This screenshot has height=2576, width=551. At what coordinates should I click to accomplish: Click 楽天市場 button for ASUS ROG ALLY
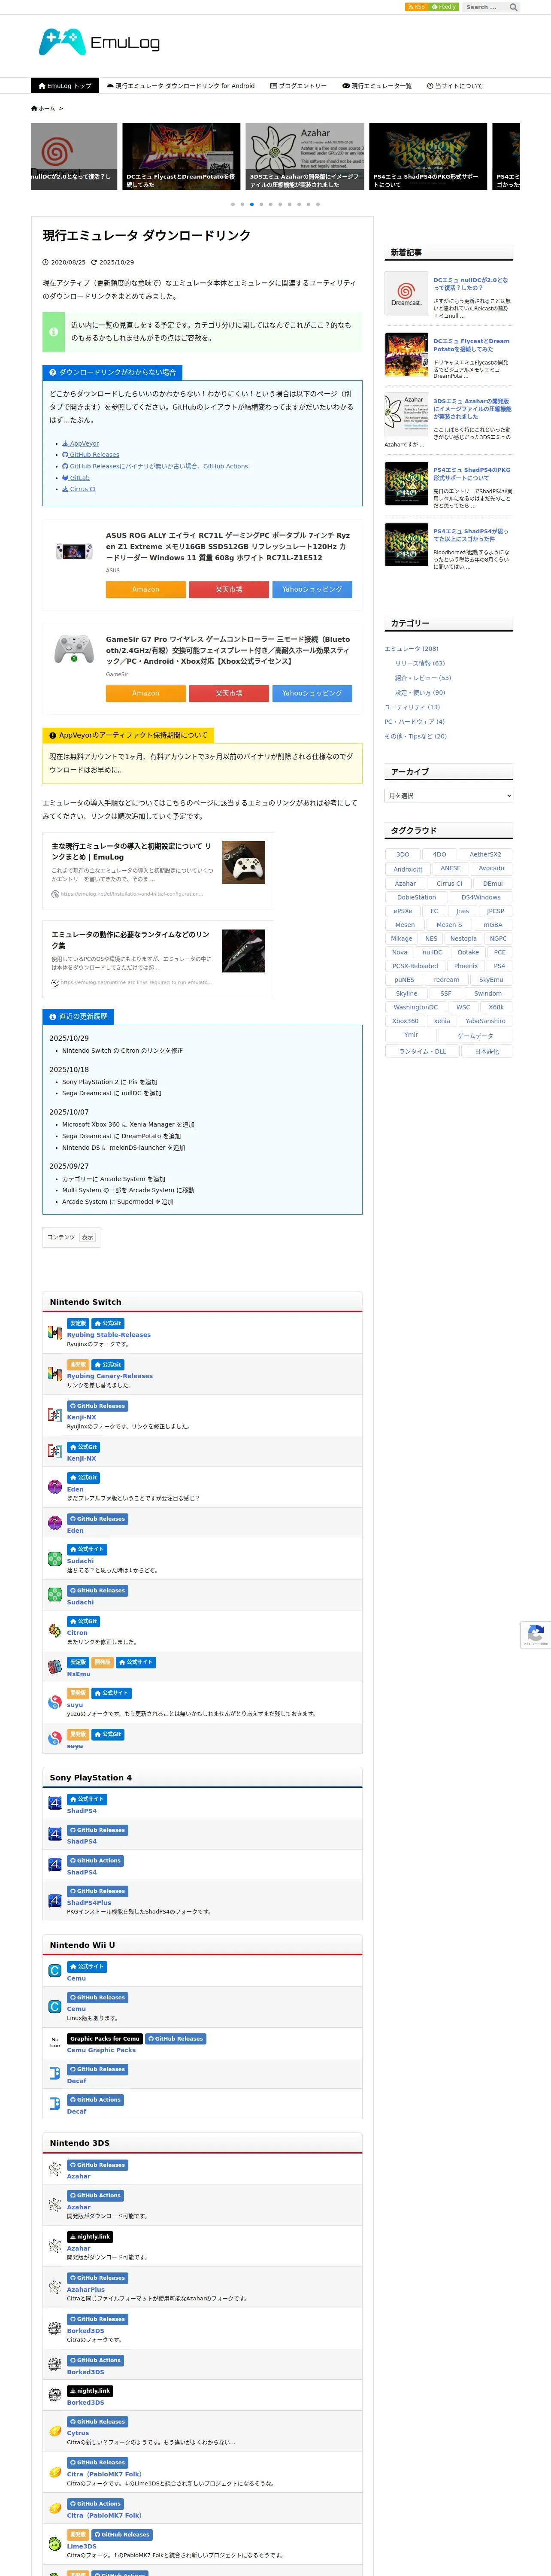point(229,589)
